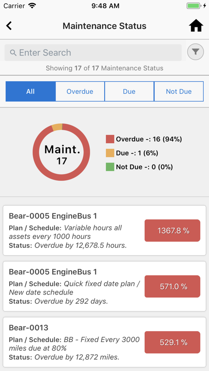Select the All tab
Viewport: 209px width, 371px height.
tap(30, 92)
